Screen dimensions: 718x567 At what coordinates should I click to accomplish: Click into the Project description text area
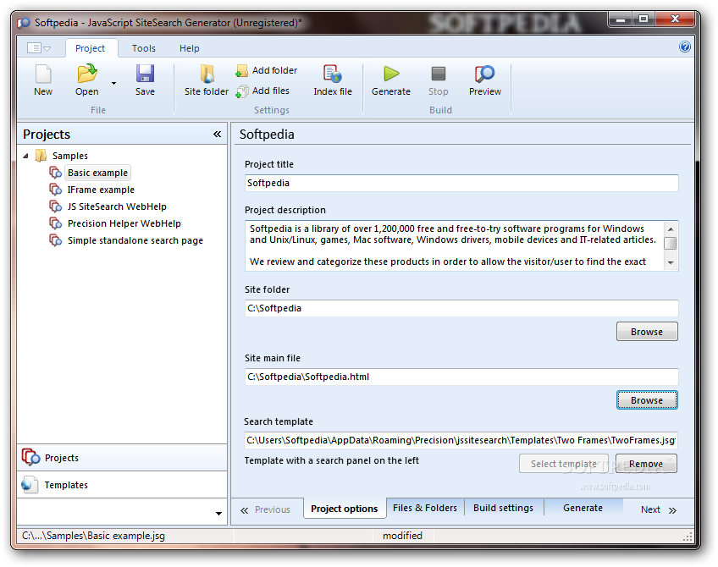pos(454,245)
